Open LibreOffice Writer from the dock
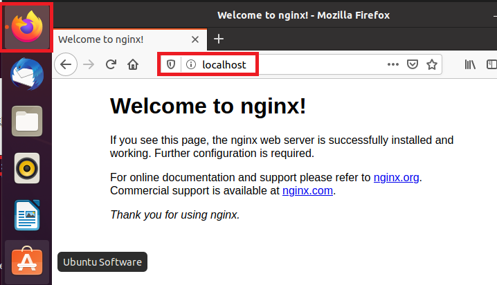 (x=27, y=215)
